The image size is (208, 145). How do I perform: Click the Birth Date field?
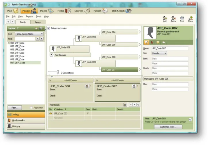(170, 59)
